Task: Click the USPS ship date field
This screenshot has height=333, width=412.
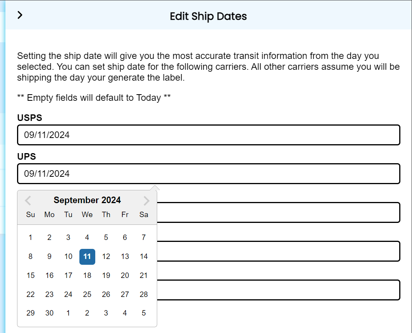Action: point(208,135)
